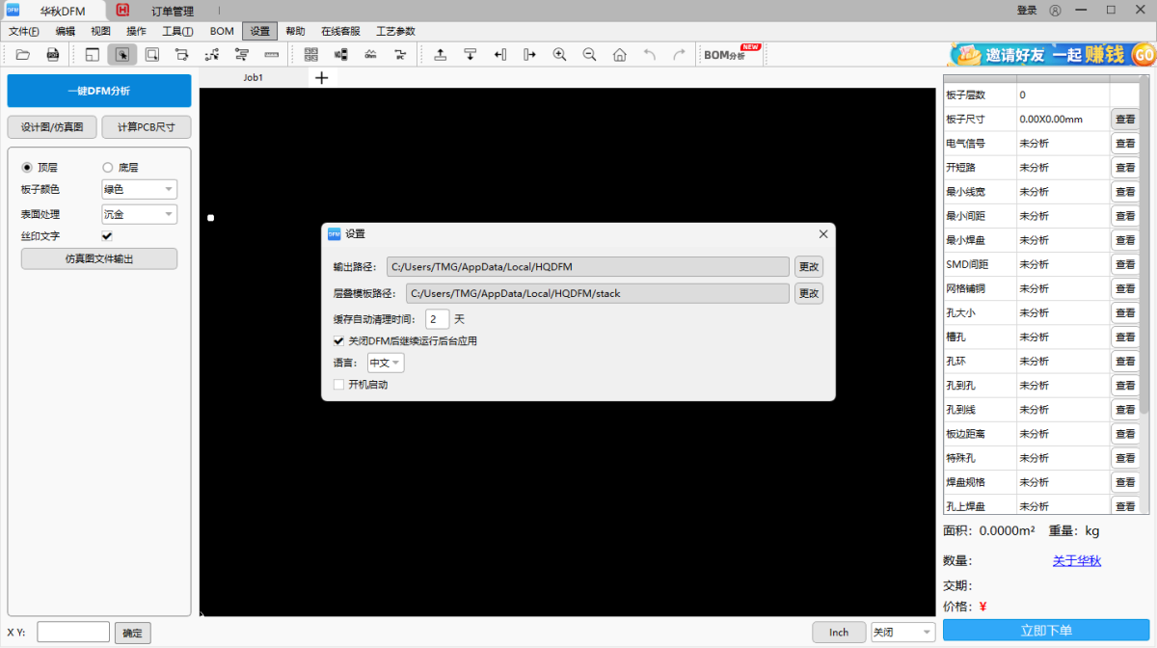1157x648 pixels.
Task: Click the home view icon
Action: pos(619,55)
